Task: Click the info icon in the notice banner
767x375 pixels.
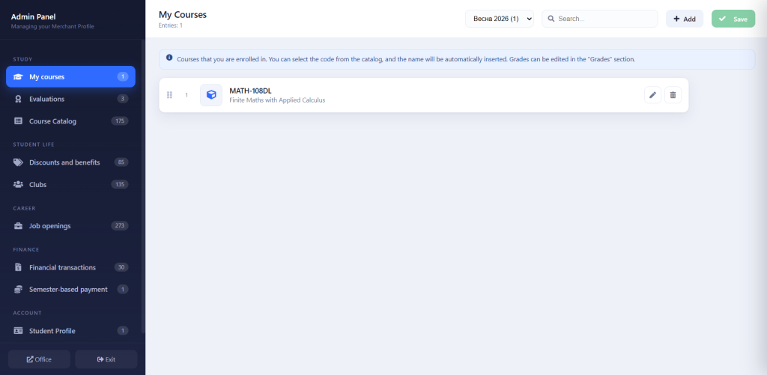Action: (169, 58)
